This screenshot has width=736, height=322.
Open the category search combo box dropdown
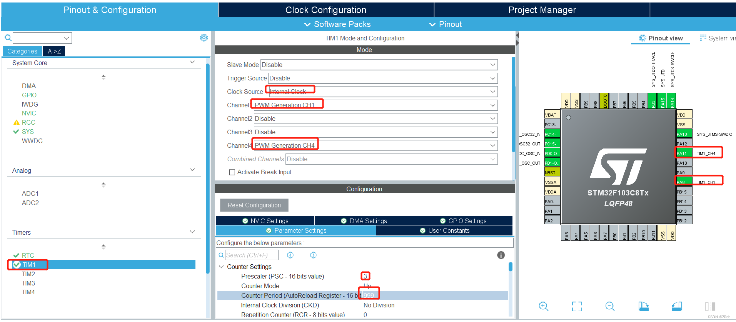[66, 38]
